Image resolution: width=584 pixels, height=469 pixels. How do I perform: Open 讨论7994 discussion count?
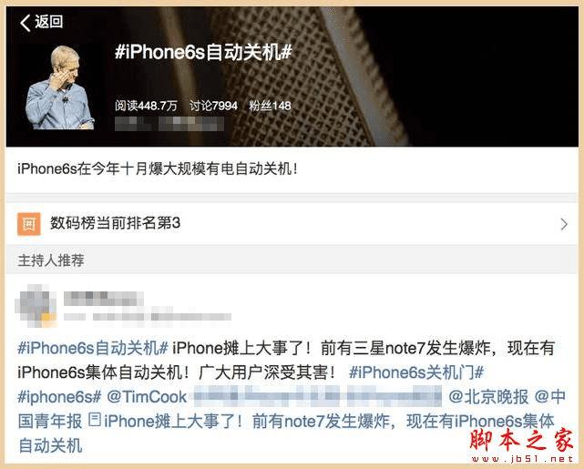click(x=213, y=106)
